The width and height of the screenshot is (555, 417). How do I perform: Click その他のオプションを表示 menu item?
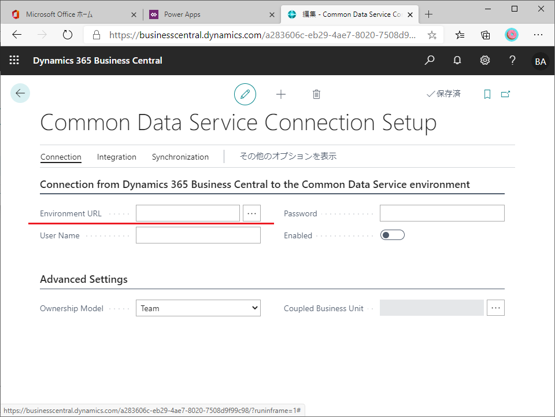288,156
